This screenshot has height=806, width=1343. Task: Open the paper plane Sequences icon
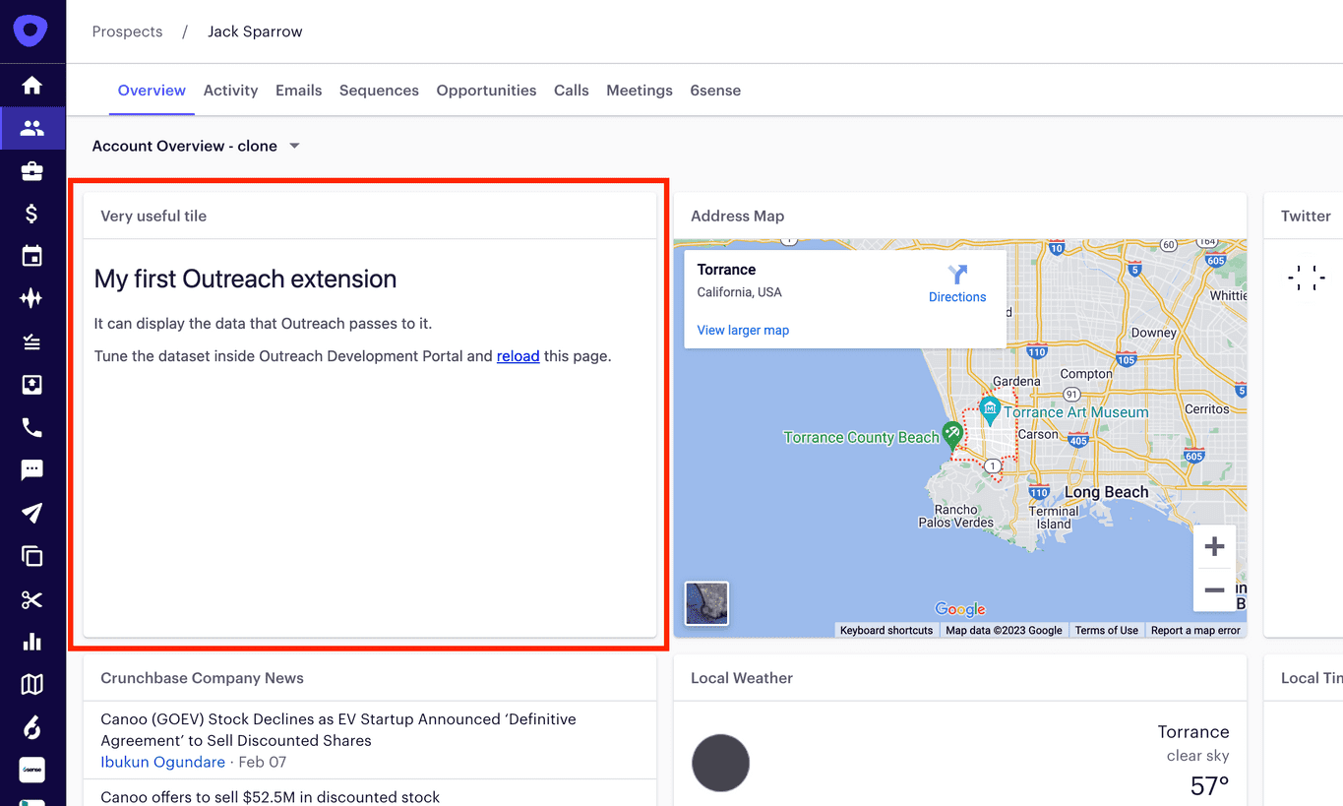(32, 513)
